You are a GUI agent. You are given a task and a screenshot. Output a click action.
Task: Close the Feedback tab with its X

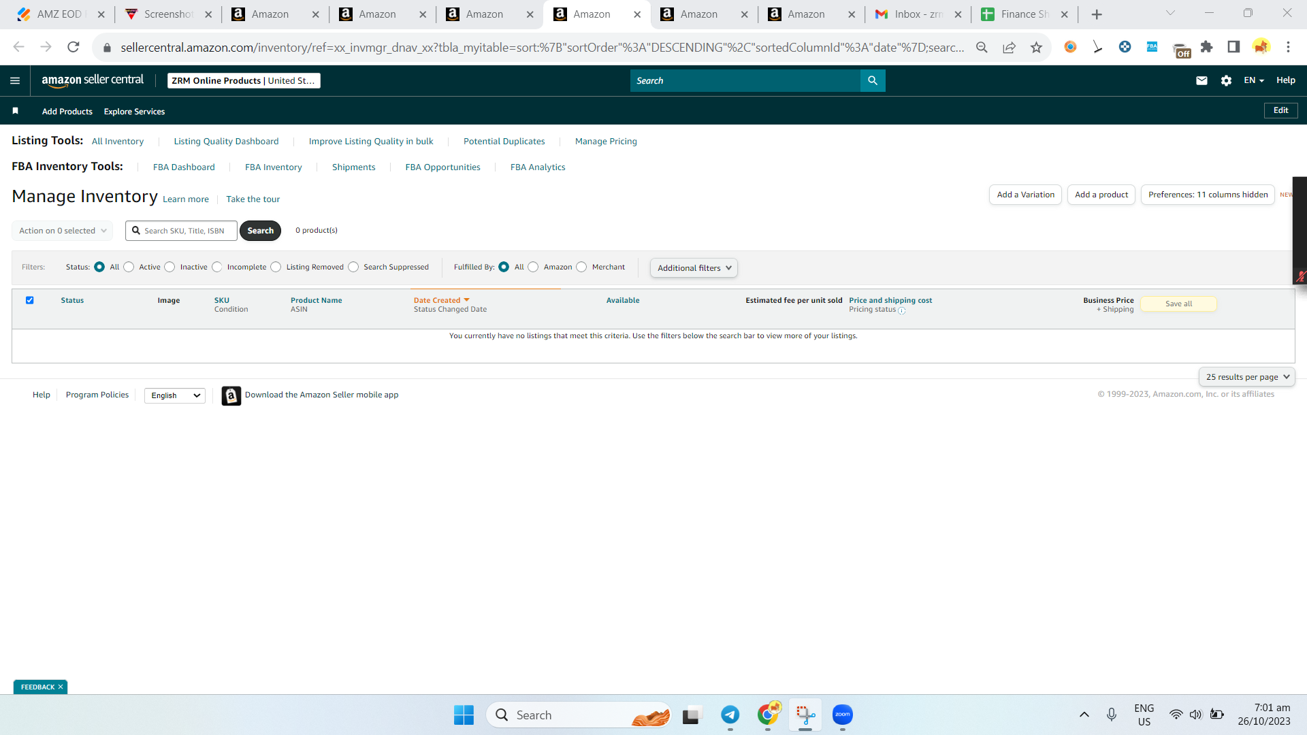click(x=61, y=687)
